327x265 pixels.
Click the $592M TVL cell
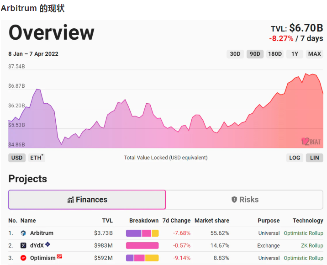tap(103, 258)
